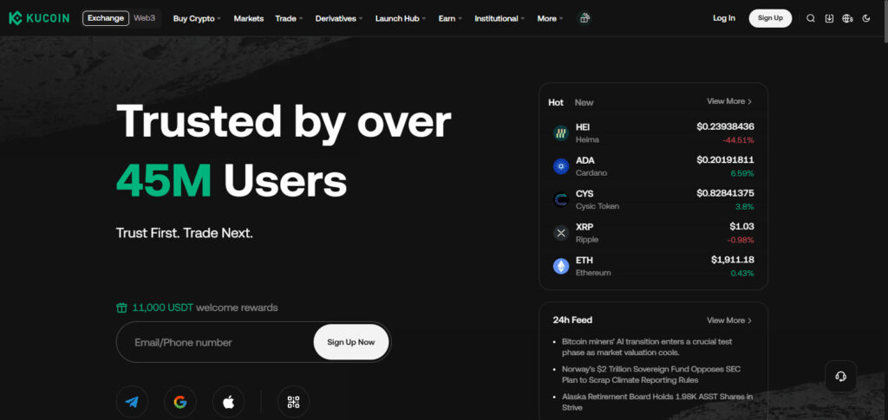Click the Sign Up button in header

click(x=770, y=18)
